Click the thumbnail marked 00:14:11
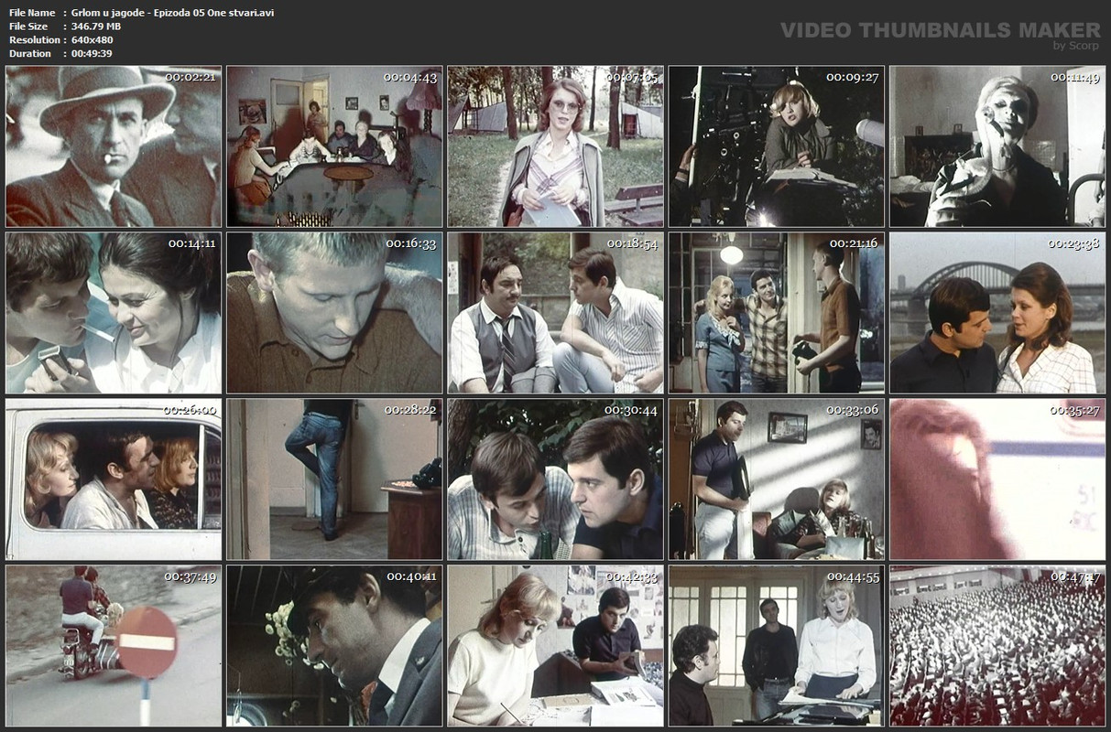The height and width of the screenshot is (732, 1111). click(114, 313)
